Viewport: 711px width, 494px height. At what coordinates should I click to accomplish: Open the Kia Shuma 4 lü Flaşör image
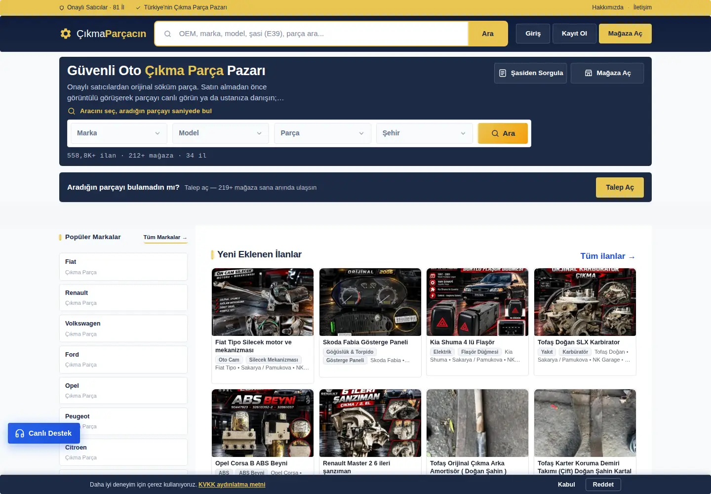(x=477, y=302)
